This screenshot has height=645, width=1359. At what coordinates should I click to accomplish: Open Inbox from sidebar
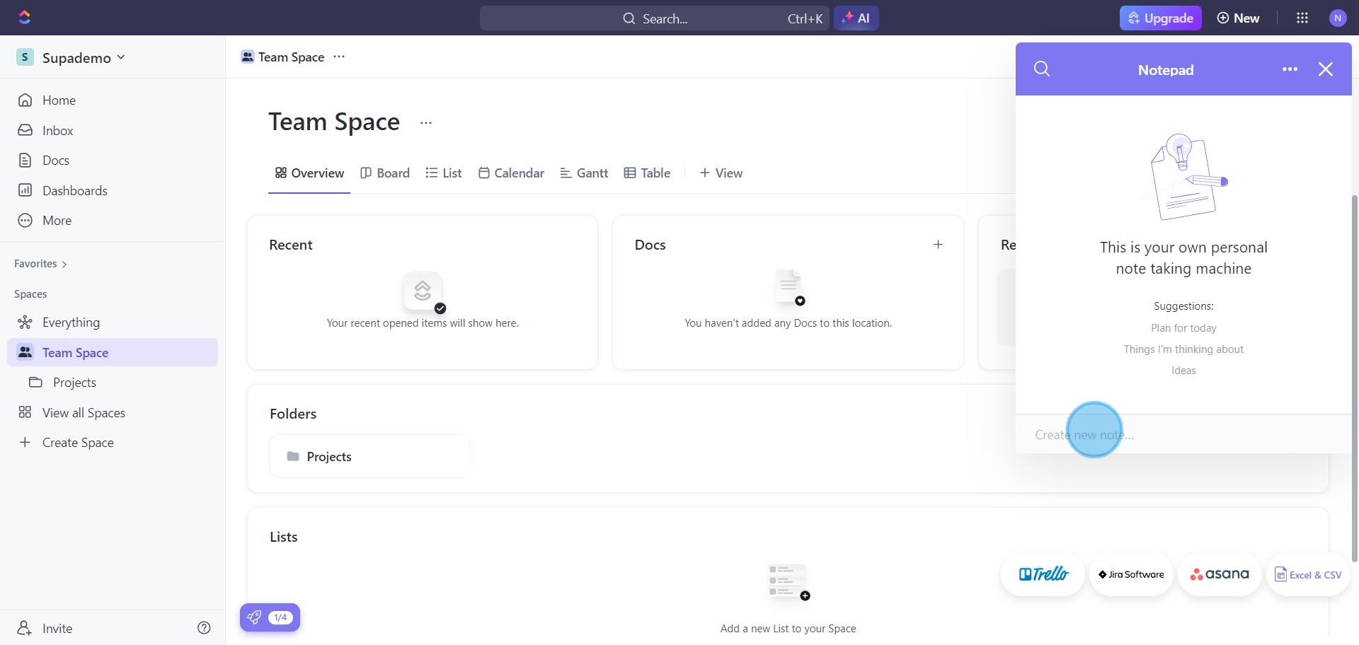(x=113, y=130)
